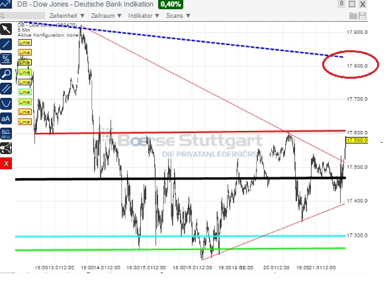Click the gray 0 counter button
The height and width of the screenshot is (293, 391).
tap(341, 3)
